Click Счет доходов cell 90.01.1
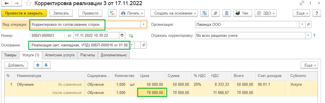 (x=272, y=84)
